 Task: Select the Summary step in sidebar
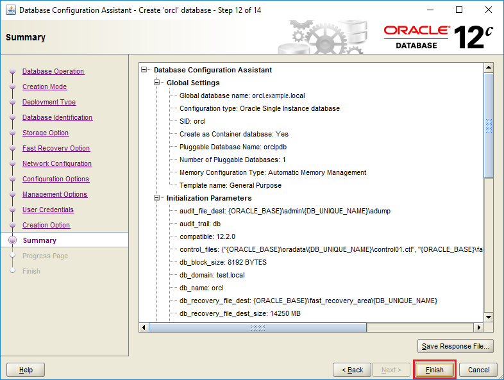coord(40,240)
